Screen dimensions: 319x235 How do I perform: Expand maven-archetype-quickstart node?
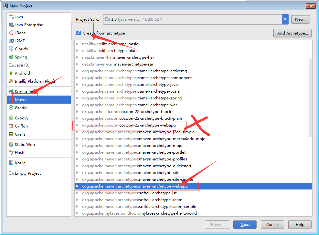(x=77, y=166)
